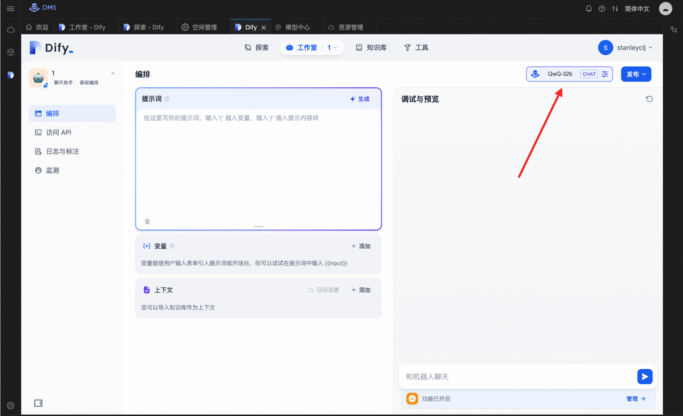Screen dimensions: 683x416
Task: Open 召回设置 retrieval settings
Action: click(324, 290)
